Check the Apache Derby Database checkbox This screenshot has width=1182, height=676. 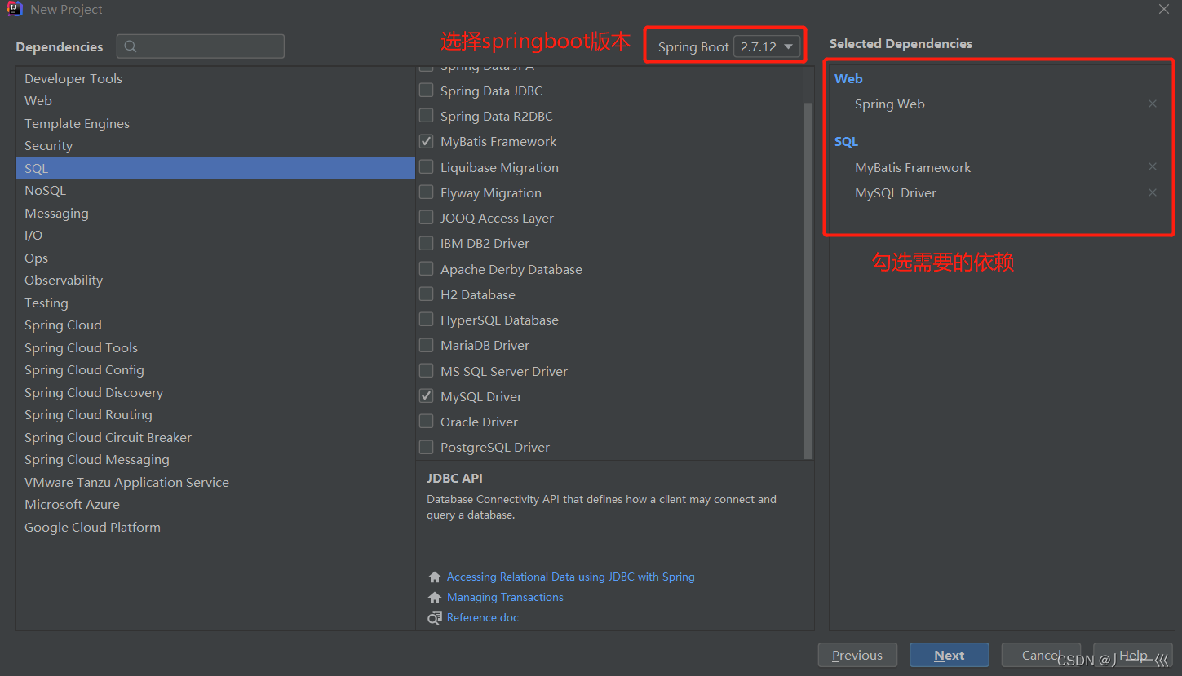(426, 269)
